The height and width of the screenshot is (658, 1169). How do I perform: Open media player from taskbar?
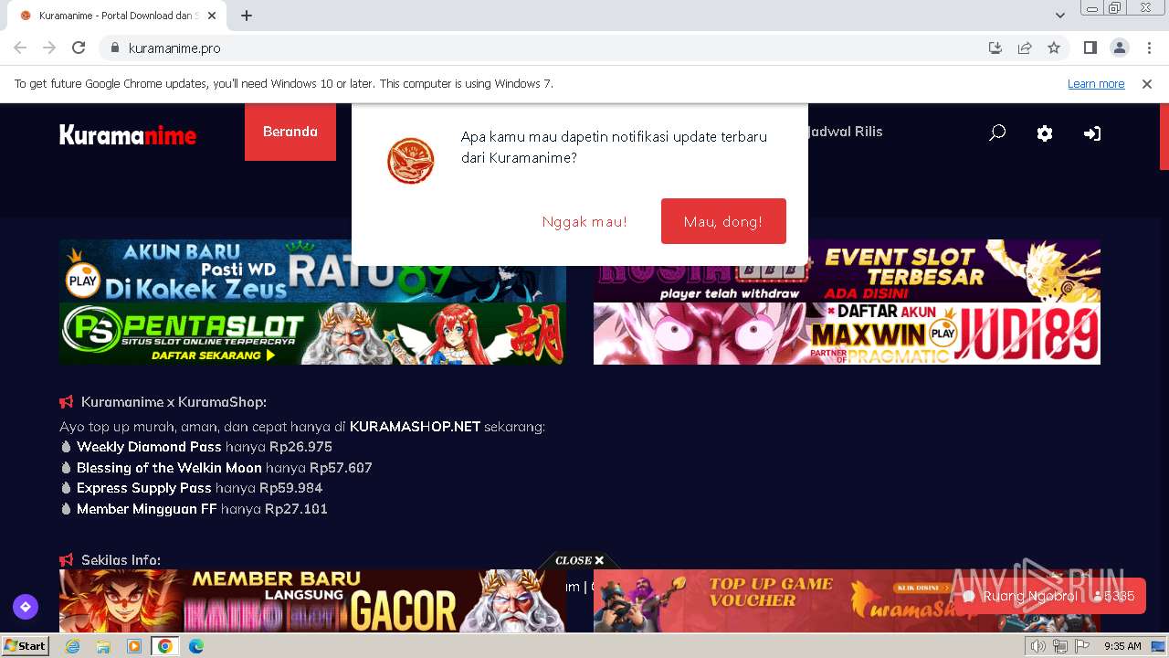(x=134, y=646)
